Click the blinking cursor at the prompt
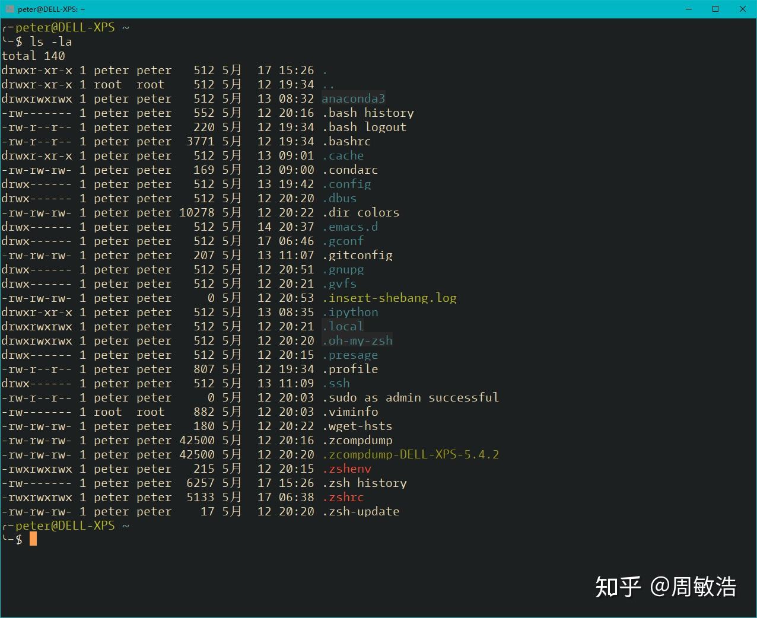This screenshot has width=757, height=618. (x=33, y=539)
